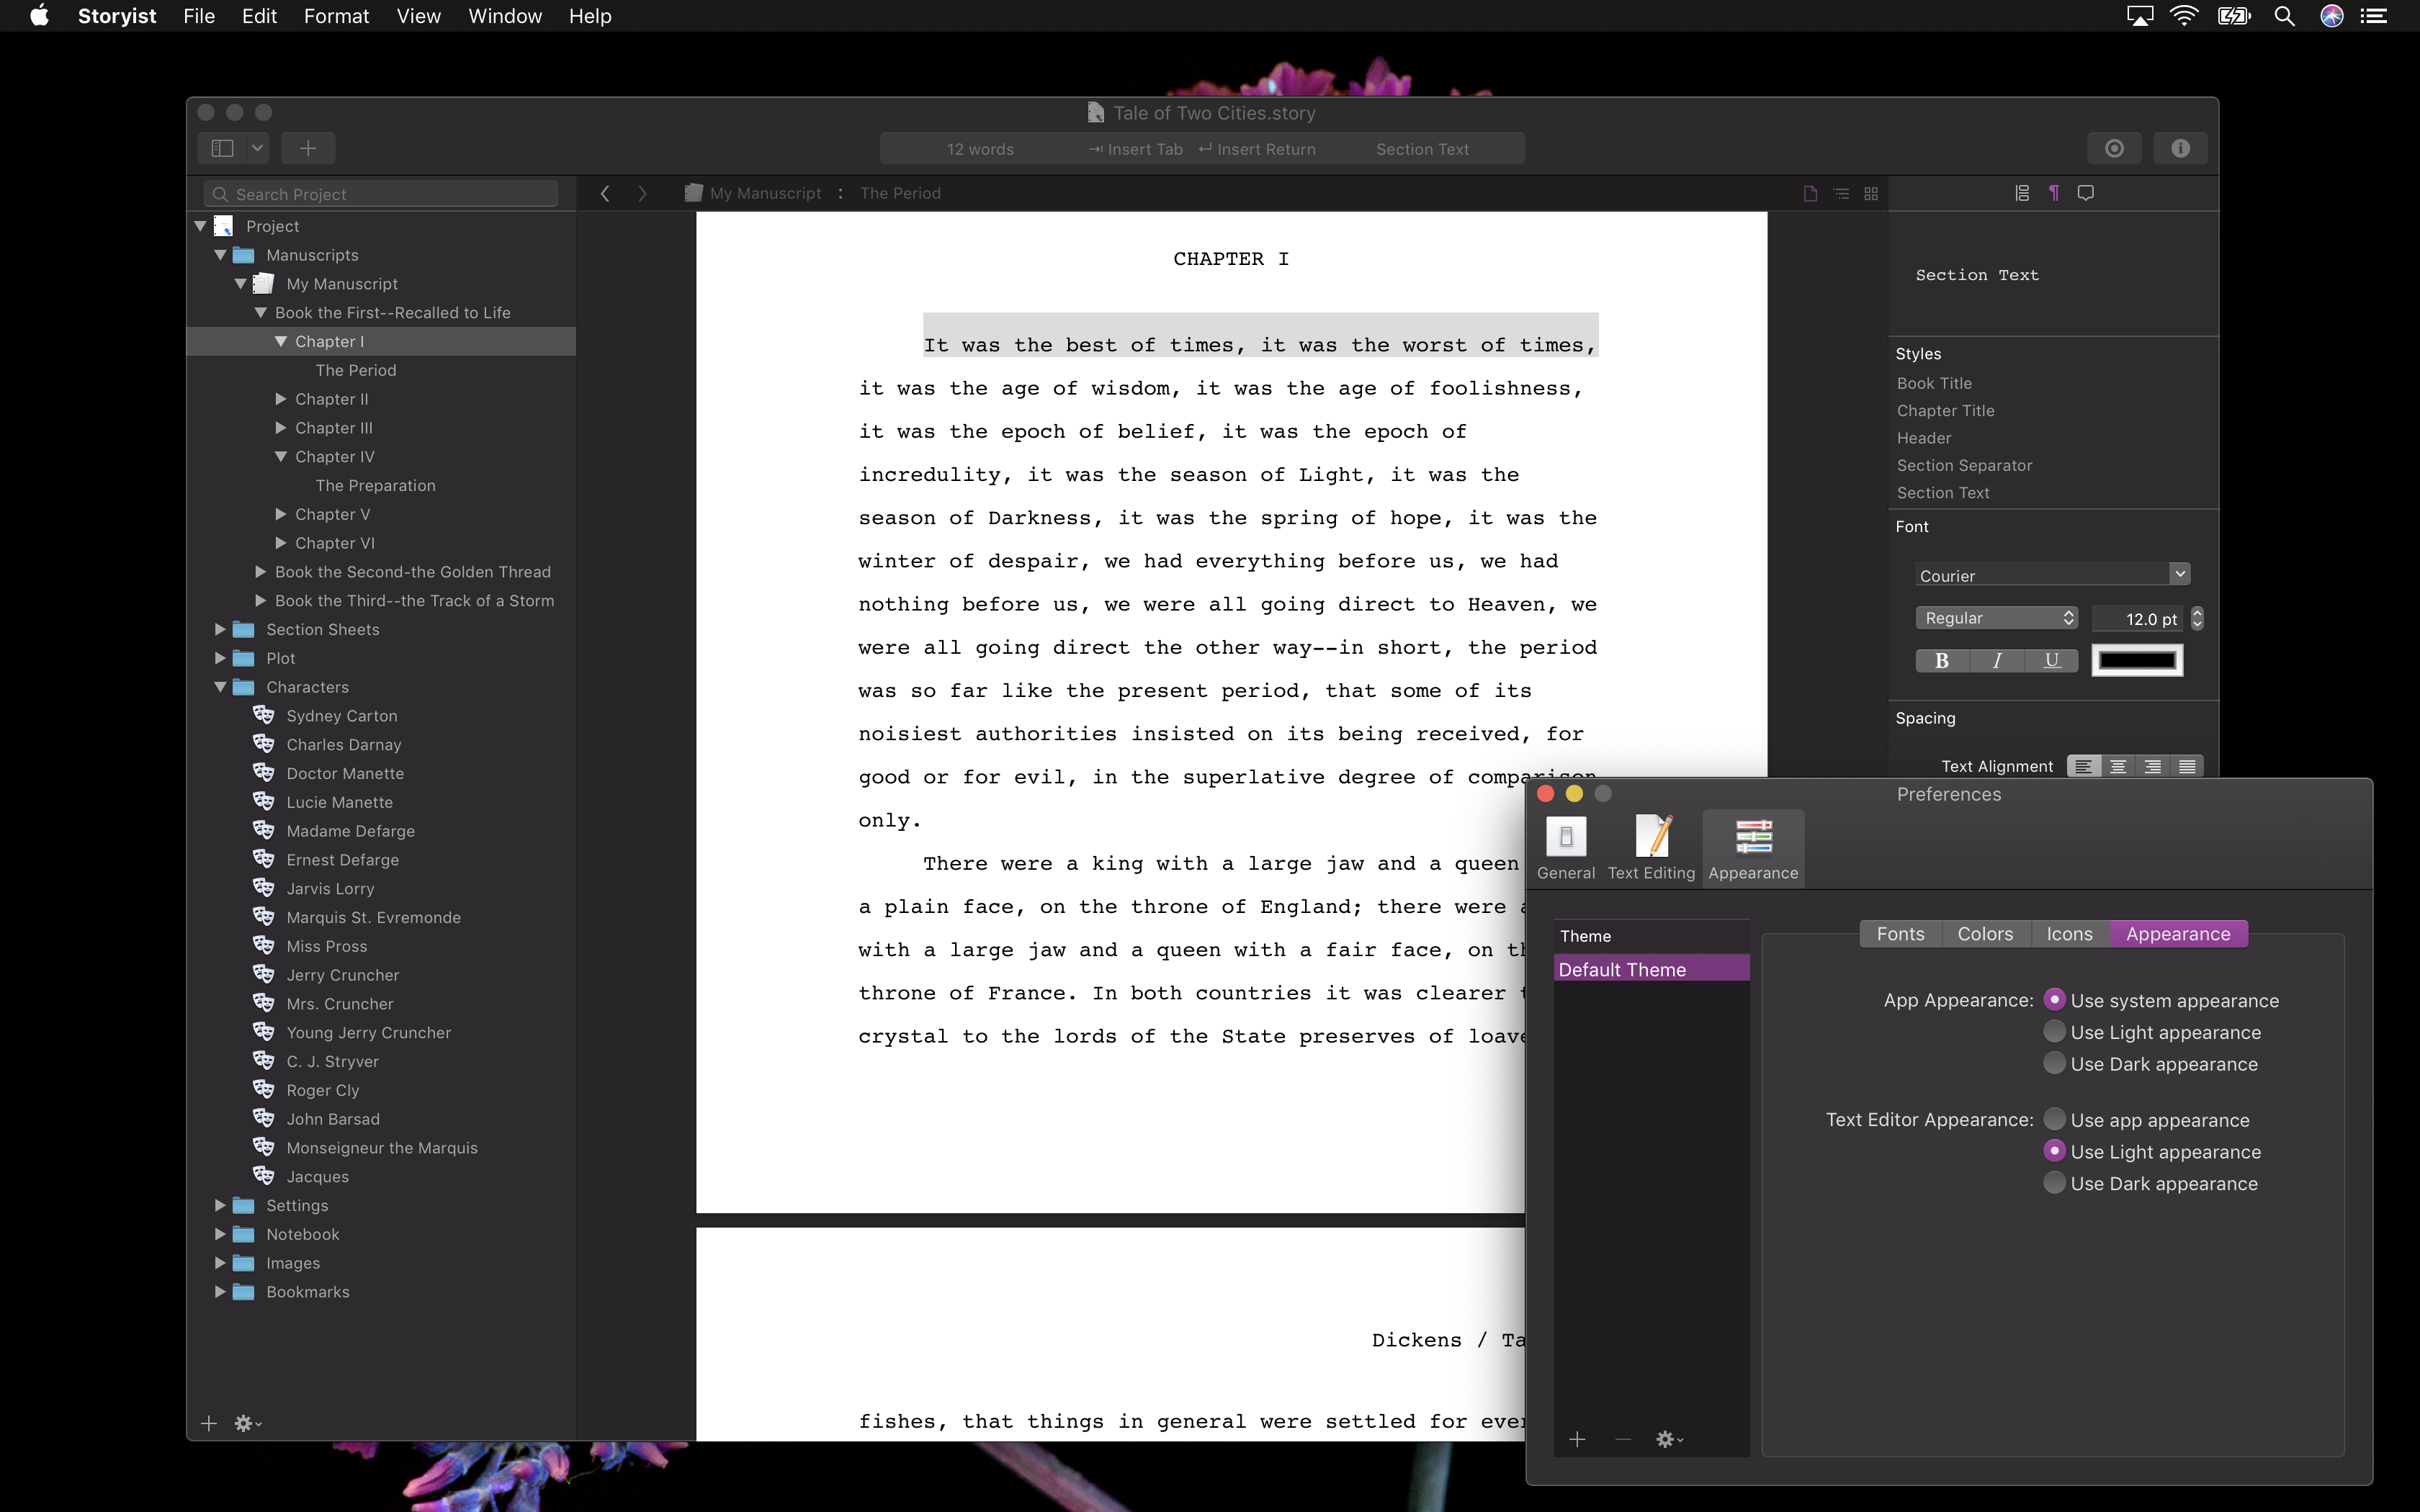Click the Bold formatting button
The width and height of the screenshot is (2420, 1512).
pyautogui.click(x=1942, y=660)
